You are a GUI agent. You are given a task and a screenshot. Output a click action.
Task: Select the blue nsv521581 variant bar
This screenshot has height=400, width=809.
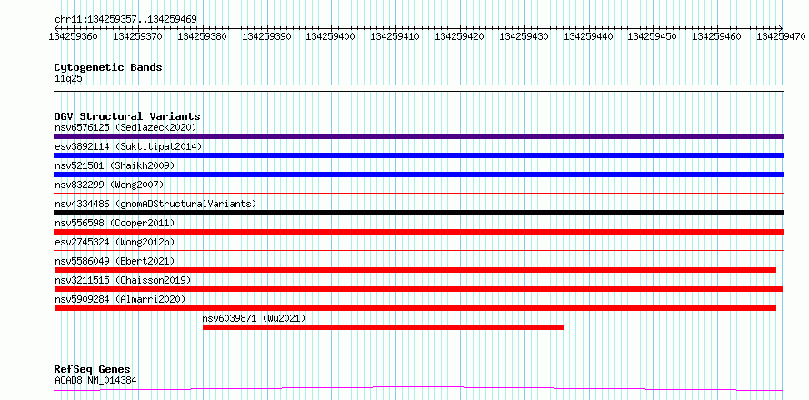coord(418,175)
